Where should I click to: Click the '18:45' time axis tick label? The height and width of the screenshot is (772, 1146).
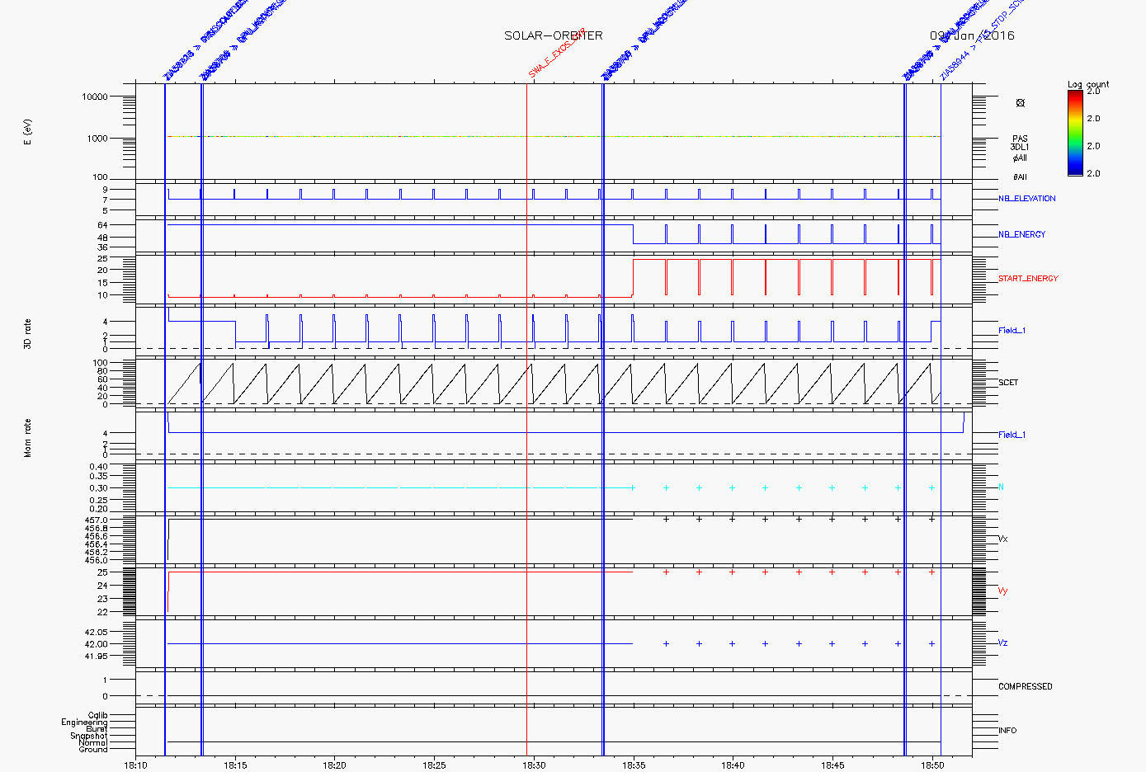pyautogui.click(x=832, y=765)
